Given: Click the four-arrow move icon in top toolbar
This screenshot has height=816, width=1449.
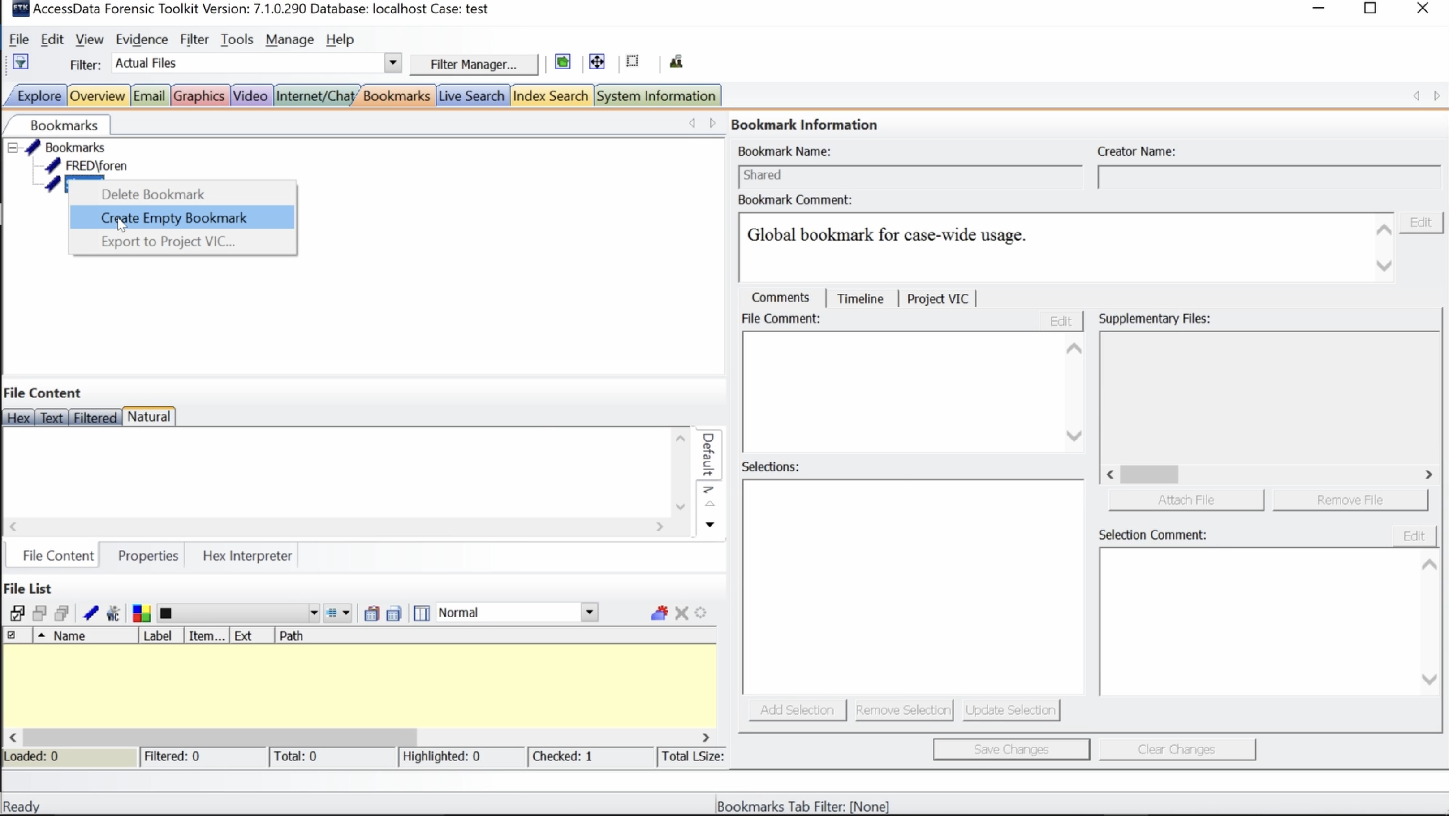Looking at the screenshot, I should click(597, 62).
